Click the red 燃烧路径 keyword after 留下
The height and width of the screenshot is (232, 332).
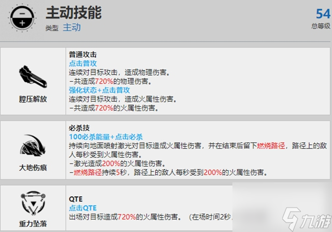point(271,146)
